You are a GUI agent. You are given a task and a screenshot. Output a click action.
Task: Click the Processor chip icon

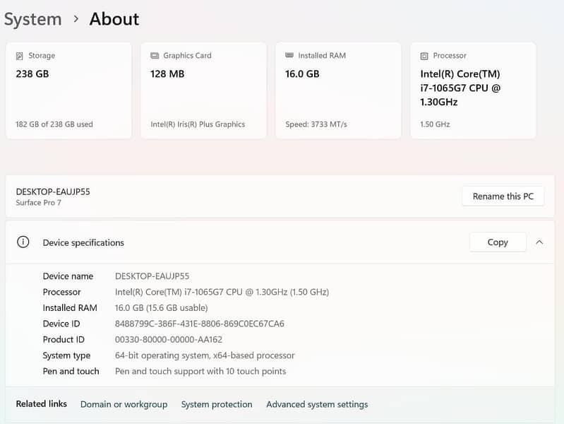click(x=424, y=56)
